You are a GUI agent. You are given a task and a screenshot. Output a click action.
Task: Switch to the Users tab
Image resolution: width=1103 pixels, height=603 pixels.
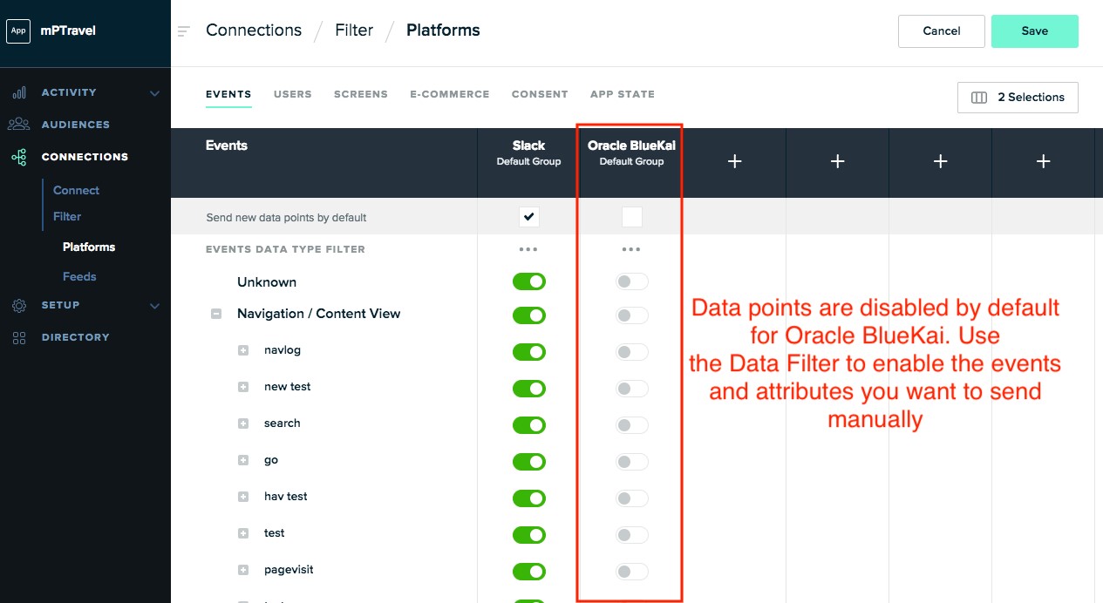pyautogui.click(x=292, y=94)
